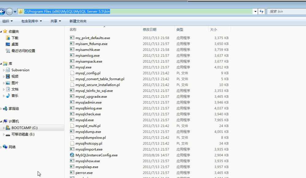
Task: Sort by the 类型 column header
Action: (180, 30)
